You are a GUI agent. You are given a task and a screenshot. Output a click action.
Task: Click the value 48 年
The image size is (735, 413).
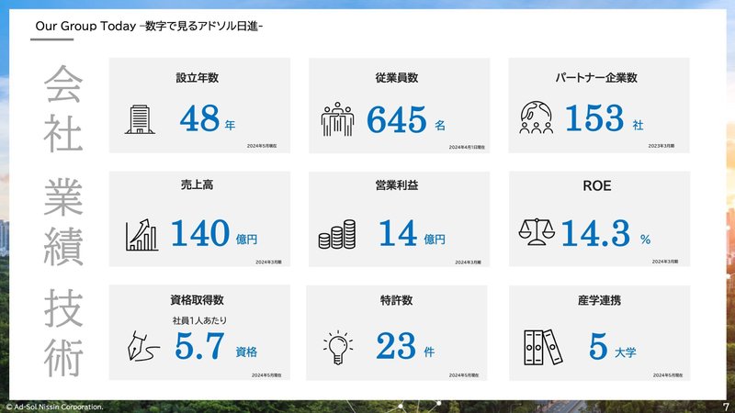[x=208, y=119]
